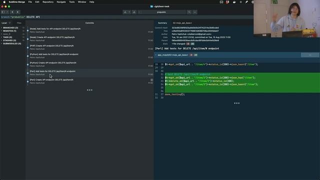Collapse the app_mojo/t/02-mojo_api_base.t file diff header
Image resolution: width=320 pixels, height=180 pixels.
click(x=156, y=55)
